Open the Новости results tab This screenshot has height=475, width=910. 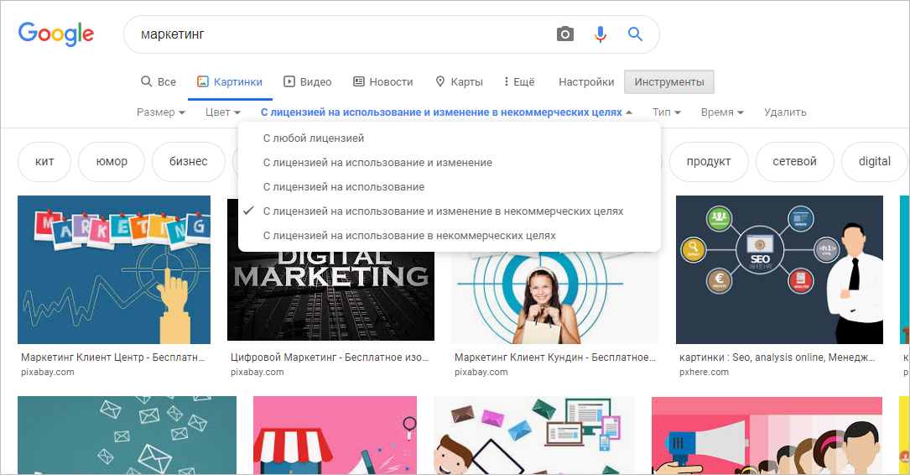tap(382, 81)
